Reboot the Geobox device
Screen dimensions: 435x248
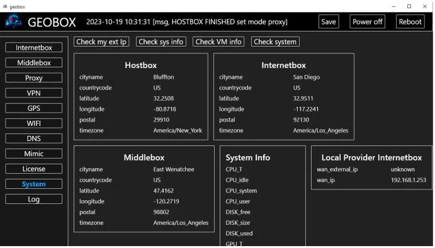pos(410,21)
